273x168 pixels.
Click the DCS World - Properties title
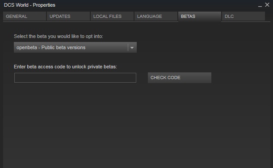coord(29,5)
